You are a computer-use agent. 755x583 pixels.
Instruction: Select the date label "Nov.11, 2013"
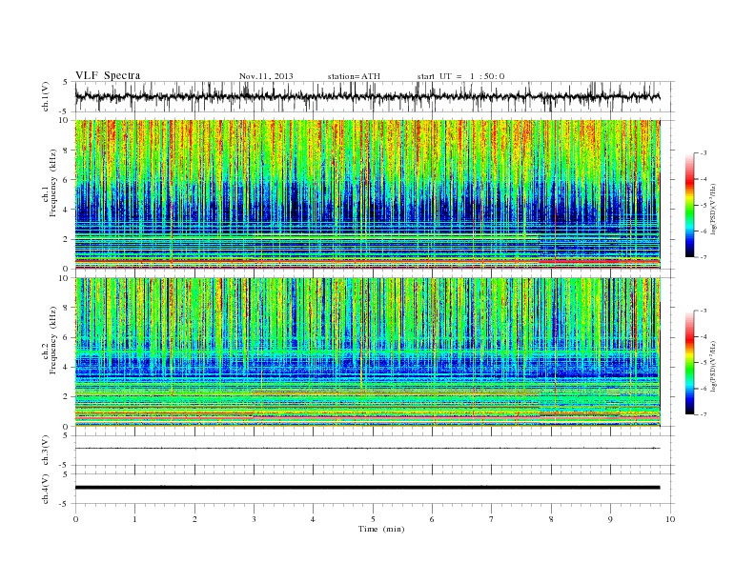click(266, 76)
